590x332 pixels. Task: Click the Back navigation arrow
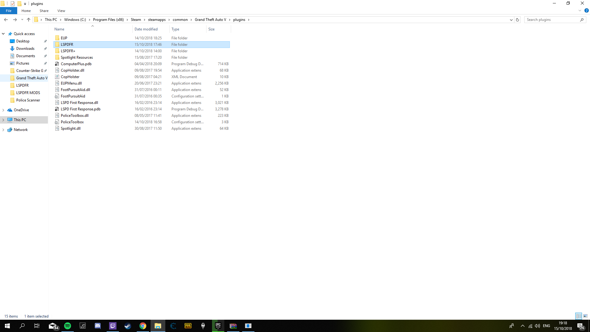point(6,20)
